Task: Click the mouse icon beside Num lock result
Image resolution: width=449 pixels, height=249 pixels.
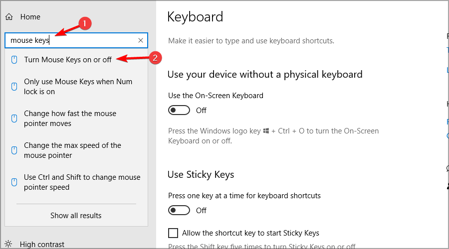Action: [14, 87]
